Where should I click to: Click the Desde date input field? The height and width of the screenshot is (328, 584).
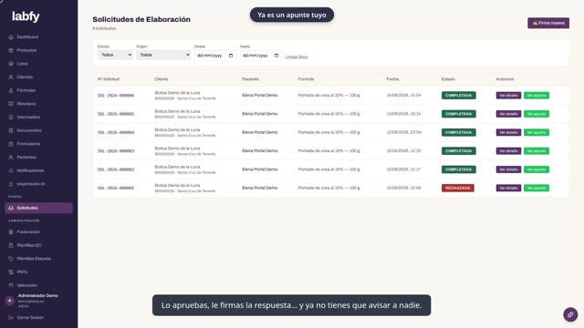click(214, 56)
